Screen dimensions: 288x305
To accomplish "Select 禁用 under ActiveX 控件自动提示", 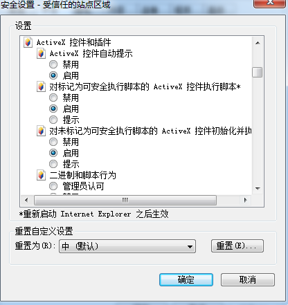I will pyautogui.click(x=53, y=64).
